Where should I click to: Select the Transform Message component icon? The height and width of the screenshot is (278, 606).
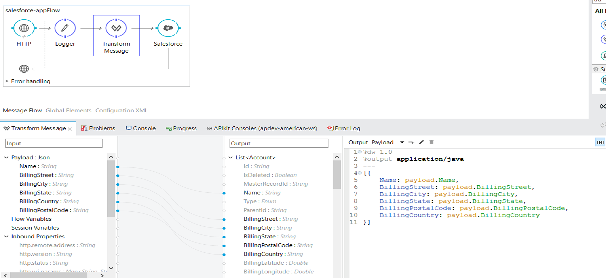click(x=116, y=28)
